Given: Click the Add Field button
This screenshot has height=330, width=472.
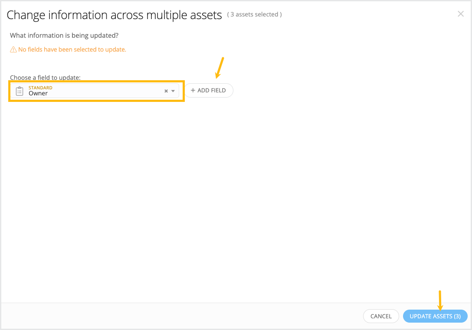Looking at the screenshot, I should pyautogui.click(x=209, y=90).
